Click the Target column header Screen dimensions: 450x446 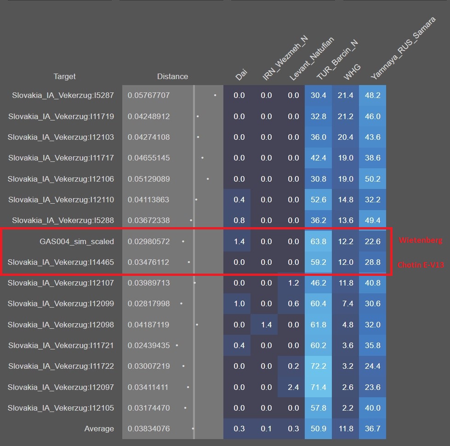click(64, 76)
